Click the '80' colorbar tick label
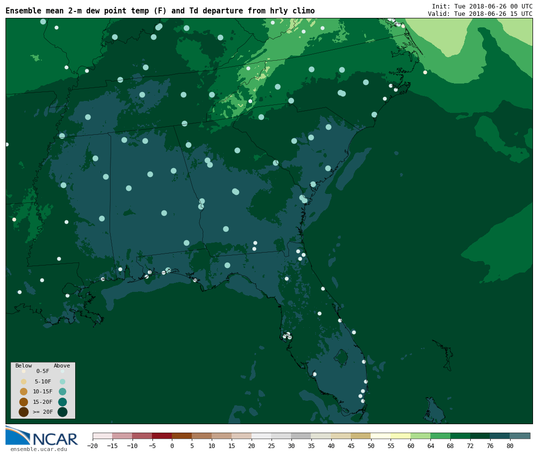 510,446
